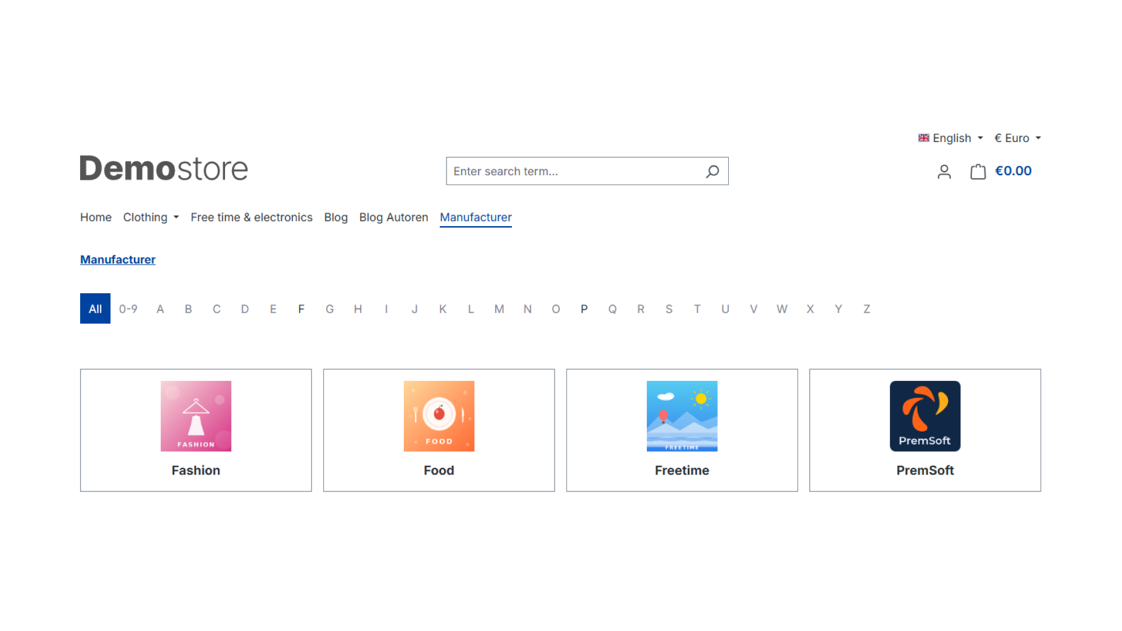Filter manufacturers by letter A
The width and height of the screenshot is (1122, 631).
pyautogui.click(x=160, y=308)
